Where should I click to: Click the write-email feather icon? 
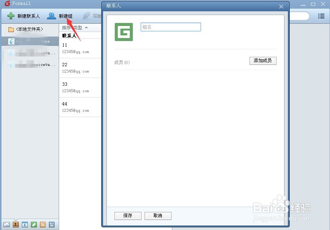click(x=85, y=16)
